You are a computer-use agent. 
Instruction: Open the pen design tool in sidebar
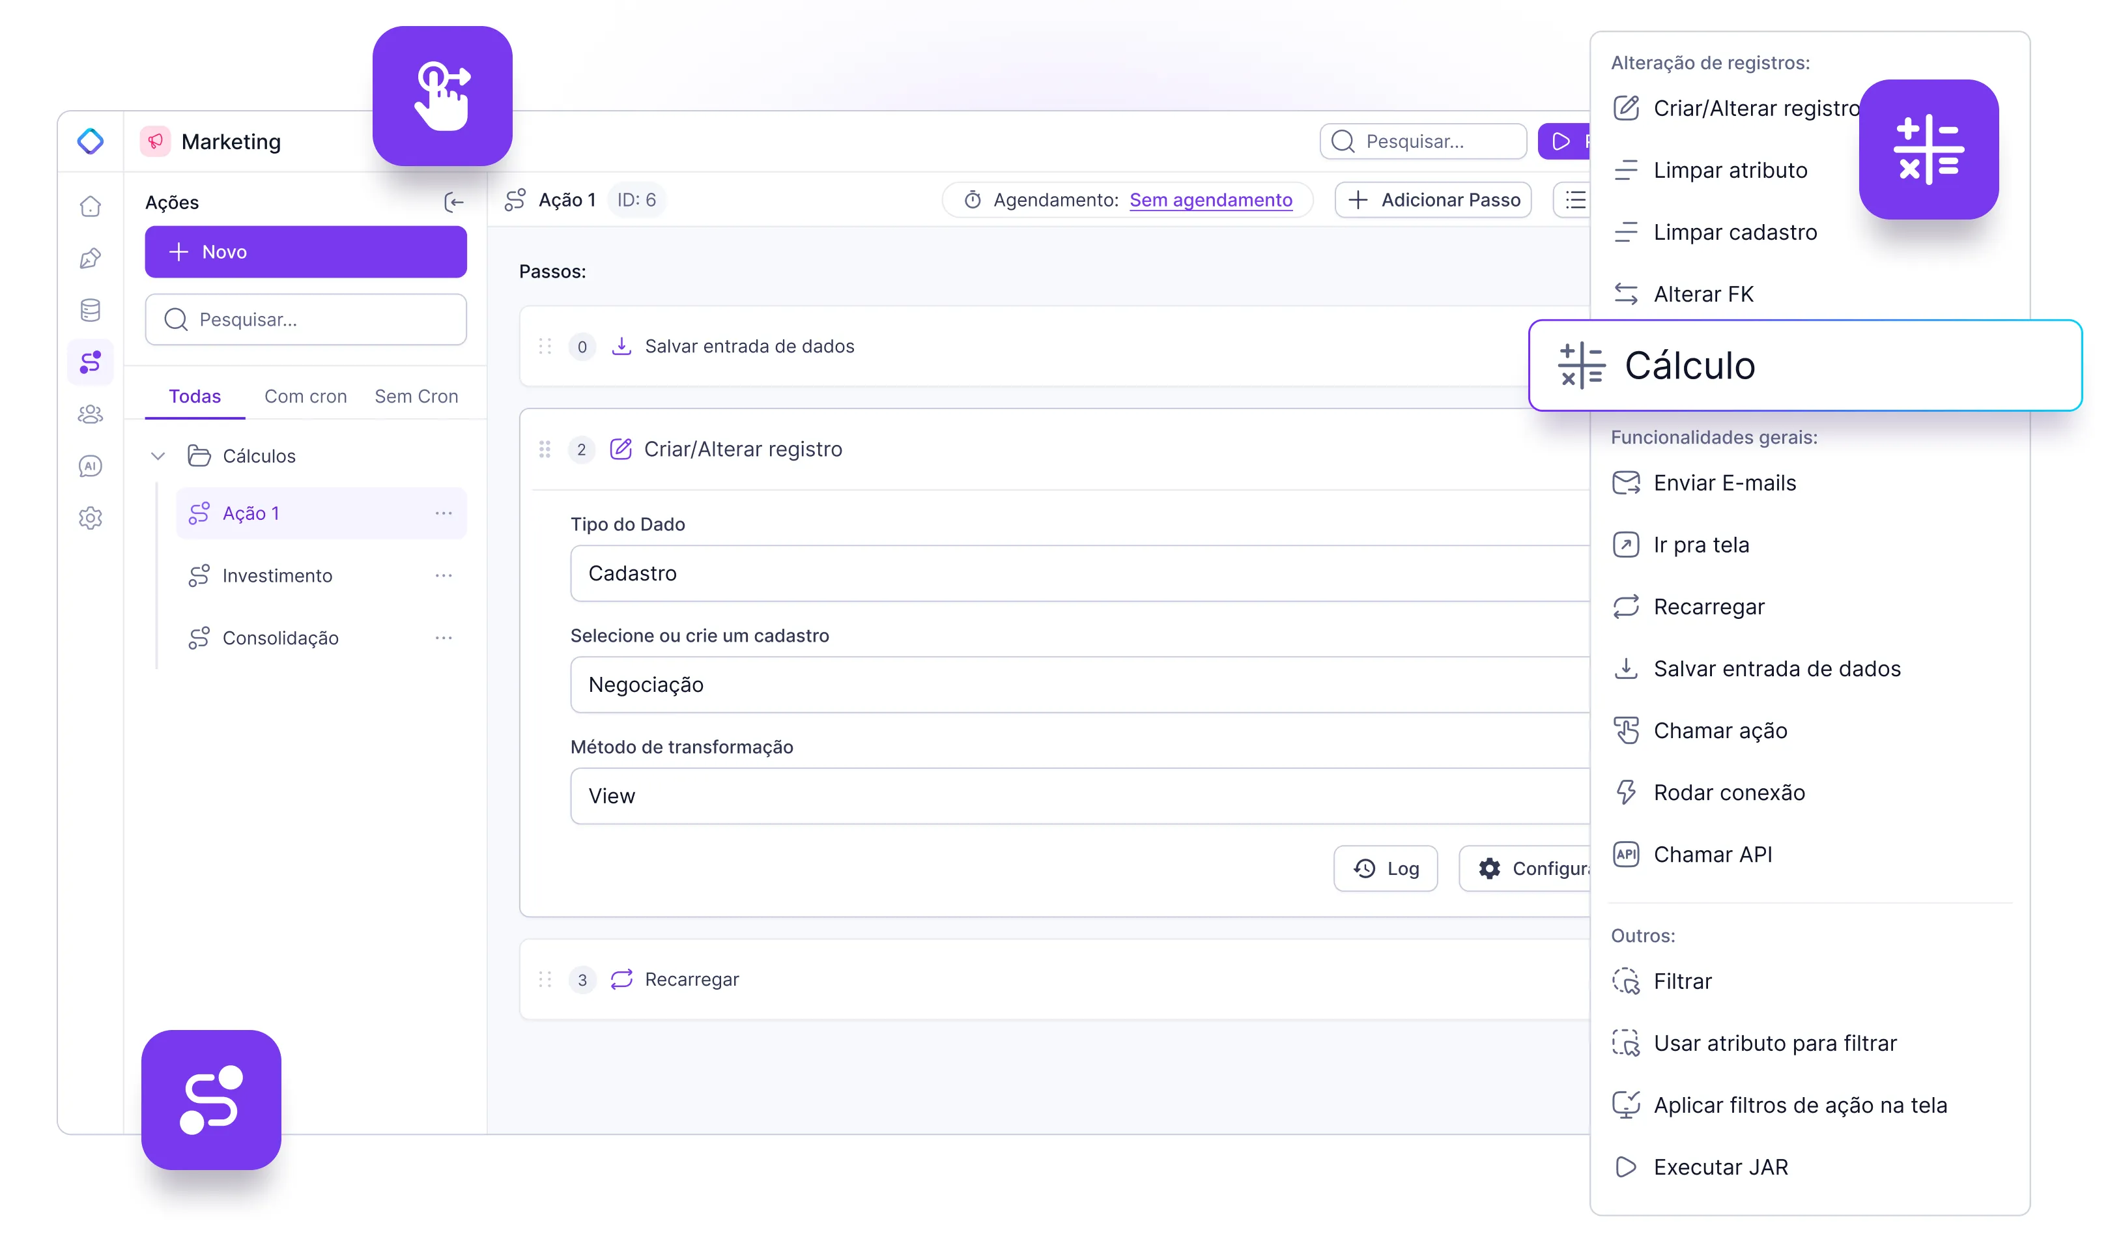91,259
